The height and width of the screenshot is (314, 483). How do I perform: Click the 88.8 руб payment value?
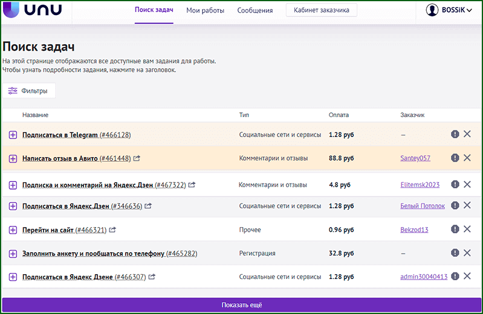coord(342,158)
